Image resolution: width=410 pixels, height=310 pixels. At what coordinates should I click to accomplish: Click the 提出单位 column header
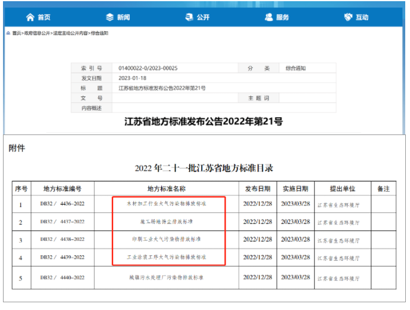343,189
